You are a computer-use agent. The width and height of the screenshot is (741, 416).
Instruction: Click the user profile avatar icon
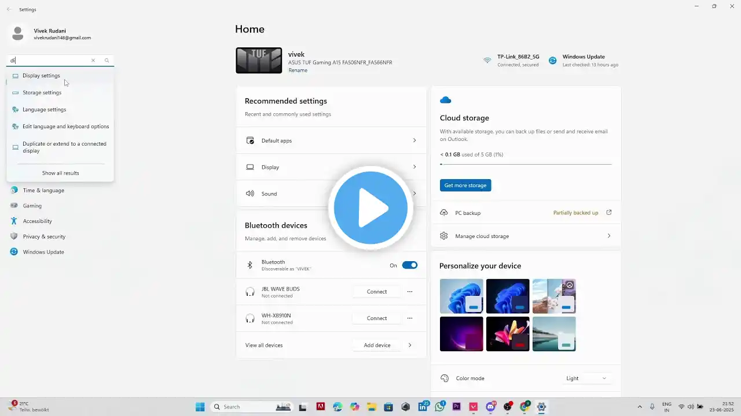tap(18, 34)
